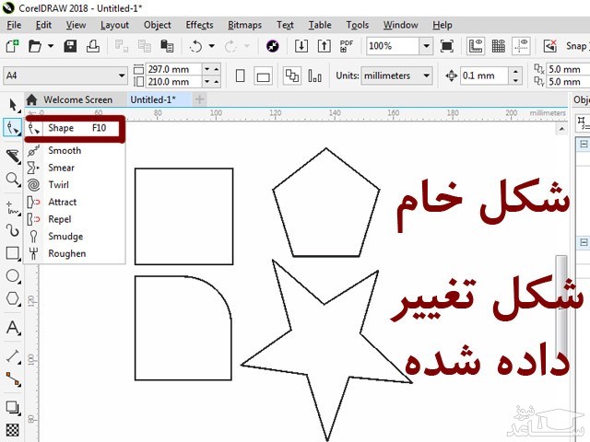Switch page to Landscape orientation
Viewport: 590px width, 442px height.
coord(263,76)
